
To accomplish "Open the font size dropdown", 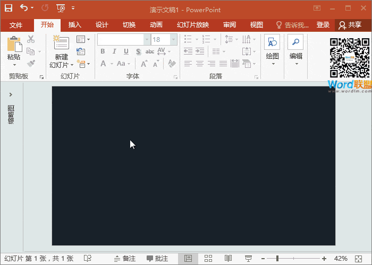I will 173,40.
